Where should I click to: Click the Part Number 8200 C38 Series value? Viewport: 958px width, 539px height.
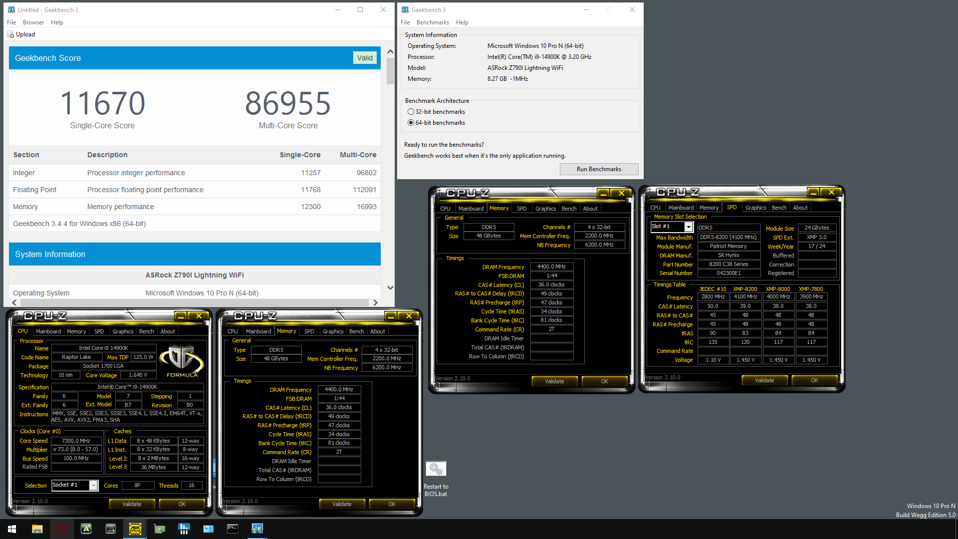coord(728,265)
